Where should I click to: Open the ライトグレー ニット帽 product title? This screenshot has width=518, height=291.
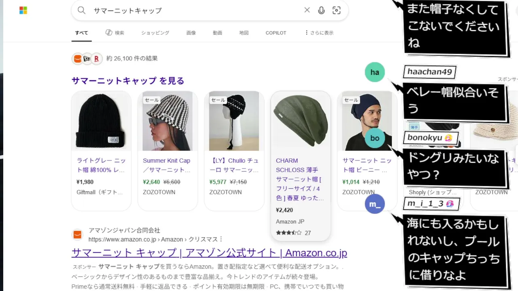click(x=101, y=165)
